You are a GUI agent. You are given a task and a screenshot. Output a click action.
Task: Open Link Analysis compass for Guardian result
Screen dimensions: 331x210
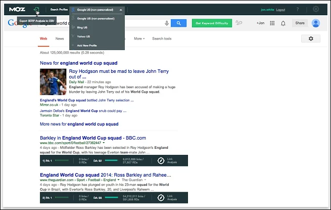click(161, 198)
